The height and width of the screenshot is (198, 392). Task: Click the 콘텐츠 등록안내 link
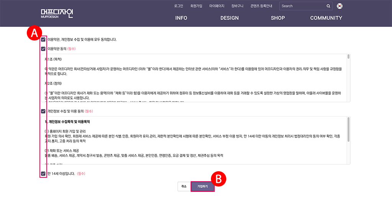261,6
